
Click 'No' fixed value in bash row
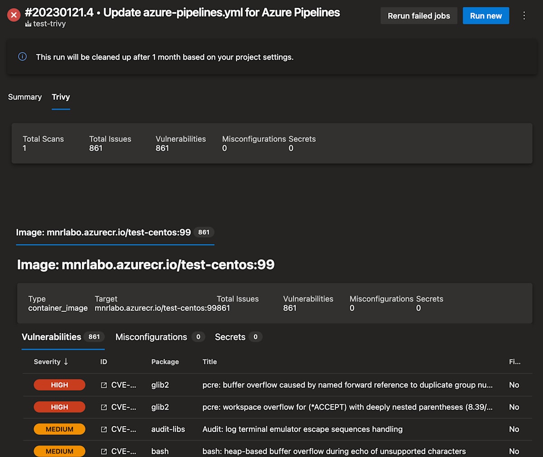click(x=514, y=452)
